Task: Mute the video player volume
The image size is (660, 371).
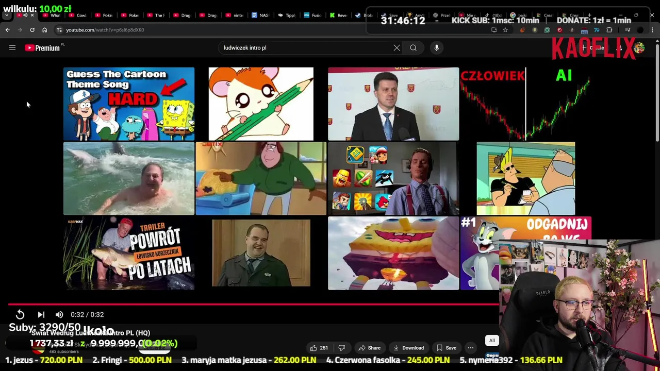Action: coord(59,314)
